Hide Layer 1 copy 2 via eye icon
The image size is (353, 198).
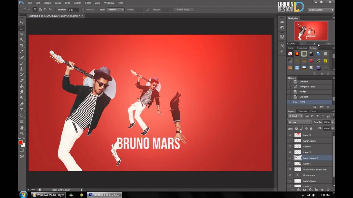(290, 158)
